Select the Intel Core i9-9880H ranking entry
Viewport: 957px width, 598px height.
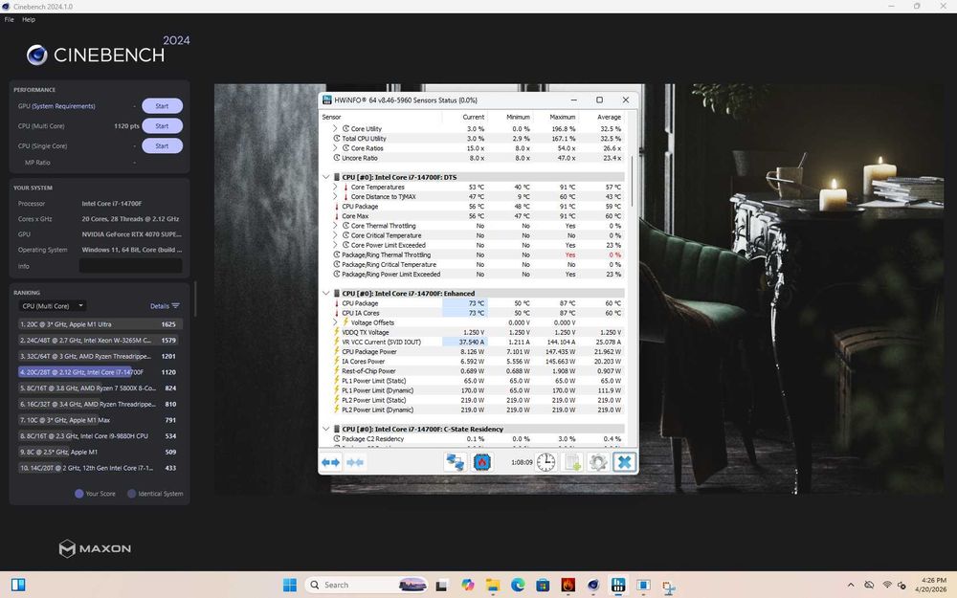(100, 436)
